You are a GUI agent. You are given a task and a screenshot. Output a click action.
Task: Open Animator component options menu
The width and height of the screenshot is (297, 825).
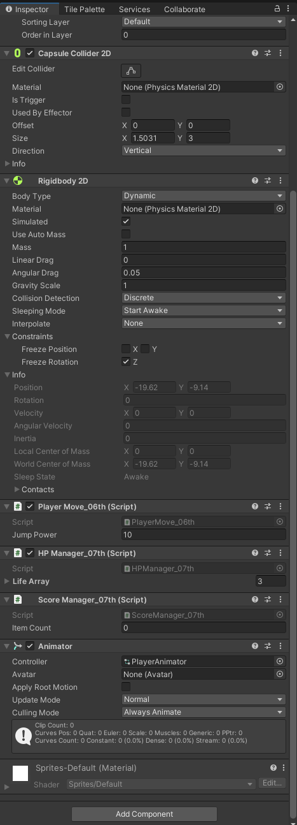tap(280, 646)
